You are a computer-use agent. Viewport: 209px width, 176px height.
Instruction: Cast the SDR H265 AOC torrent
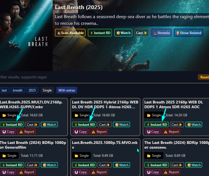pos(177,124)
